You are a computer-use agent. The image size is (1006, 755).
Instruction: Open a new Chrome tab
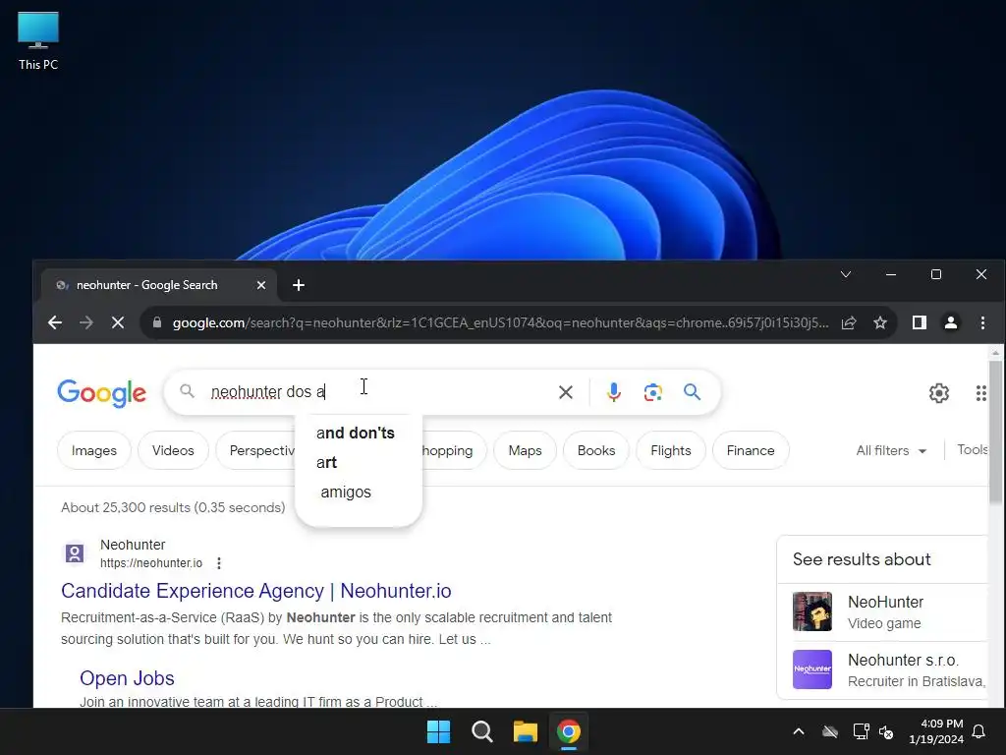pos(299,285)
